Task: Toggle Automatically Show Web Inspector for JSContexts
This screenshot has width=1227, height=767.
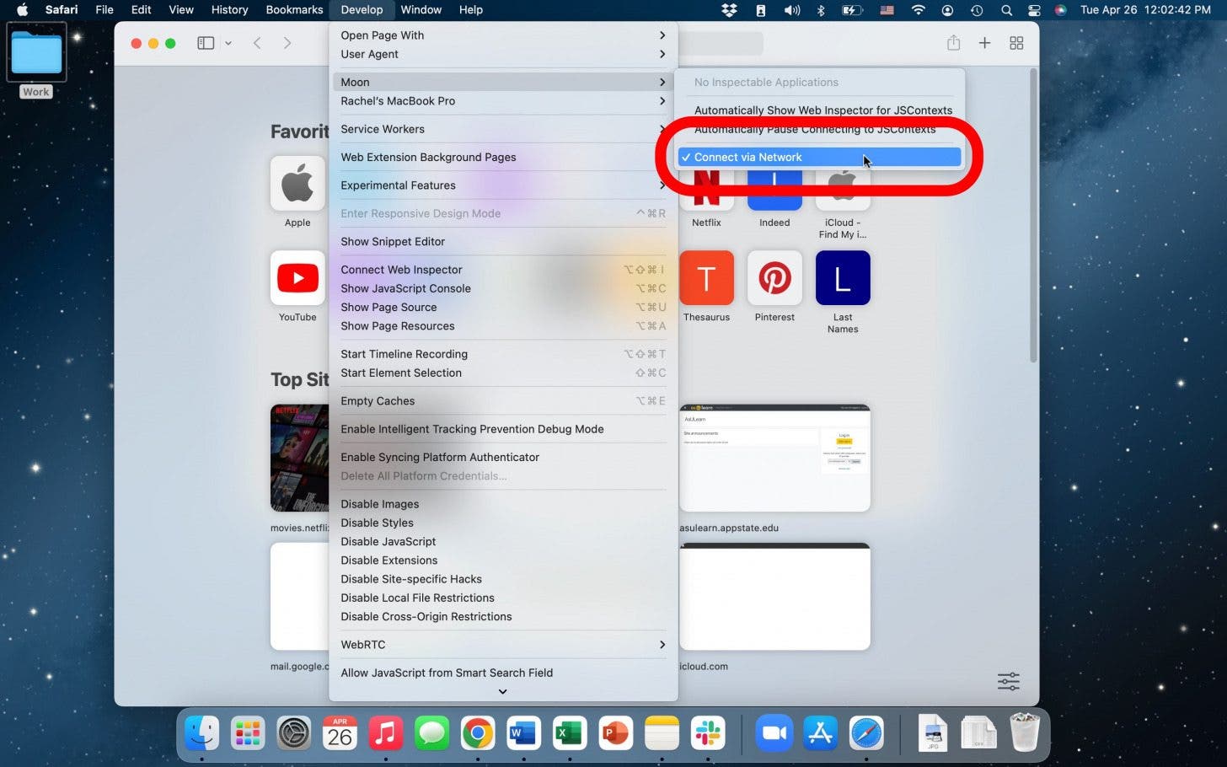Action: tap(822, 110)
